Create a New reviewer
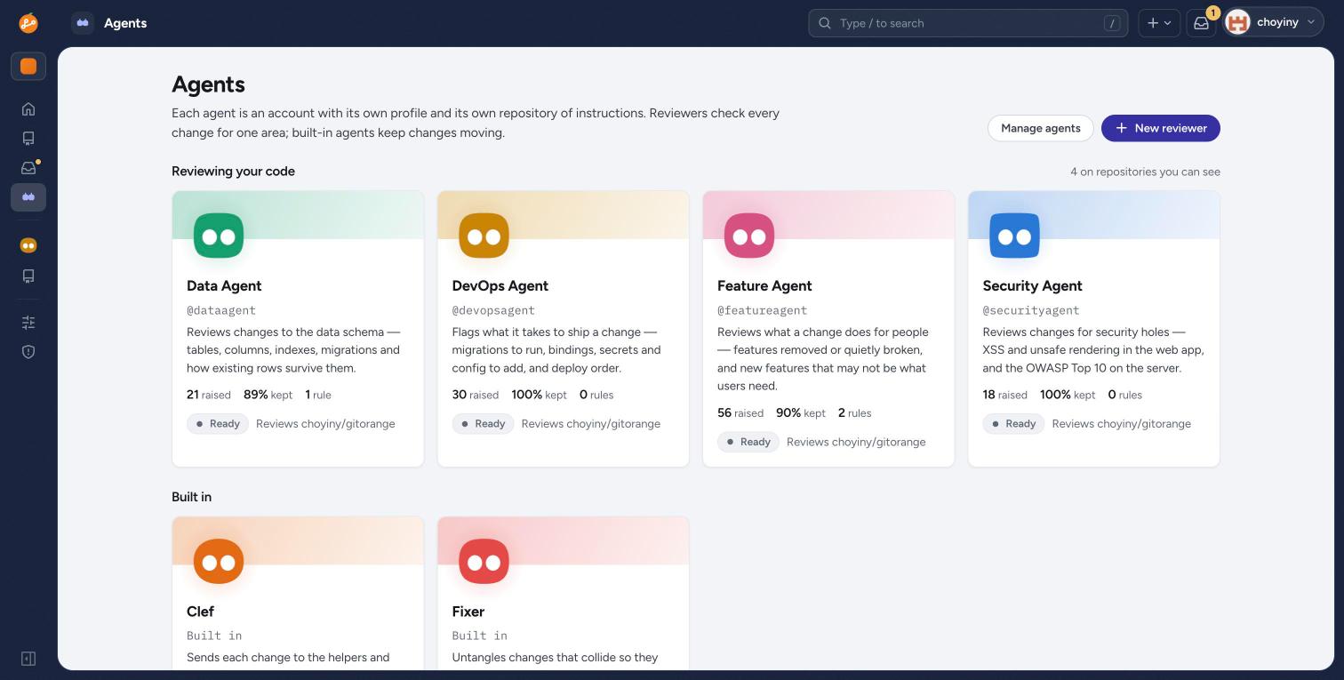This screenshot has height=680, width=1344. tap(1161, 128)
